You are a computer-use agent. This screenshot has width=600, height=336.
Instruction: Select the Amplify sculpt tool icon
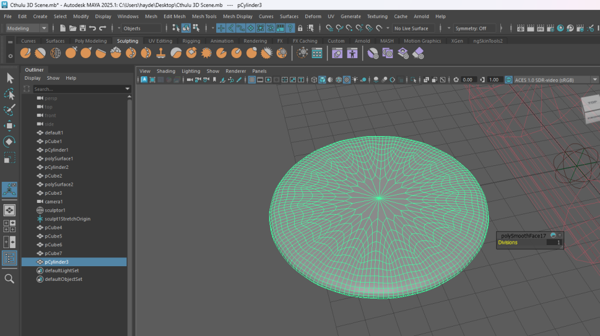point(267,53)
